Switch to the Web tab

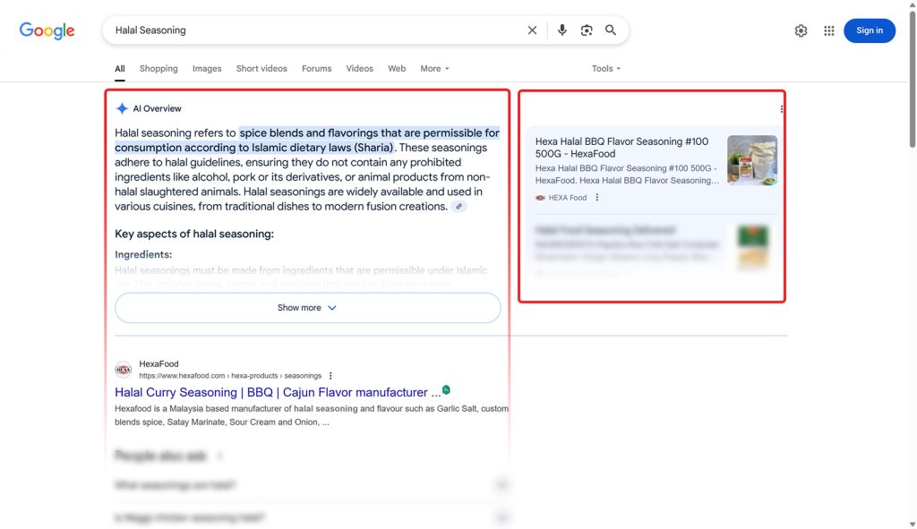[x=397, y=69]
